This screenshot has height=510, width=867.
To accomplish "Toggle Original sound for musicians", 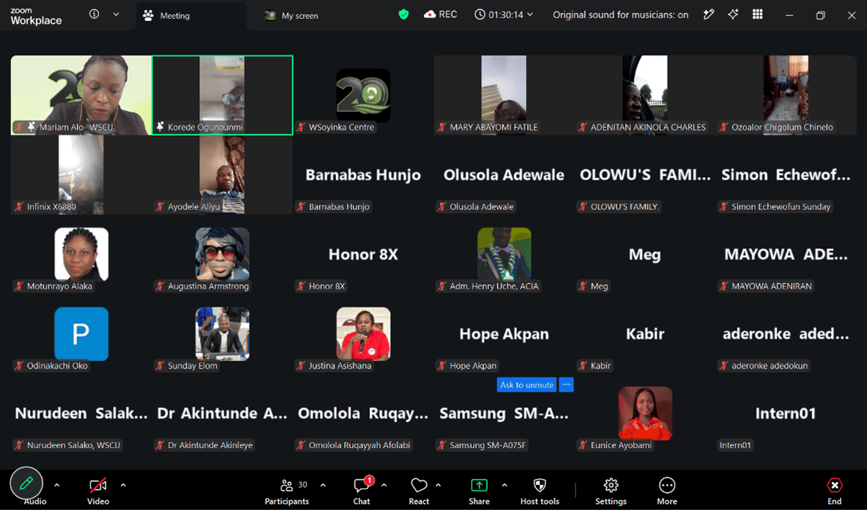I will click(620, 14).
